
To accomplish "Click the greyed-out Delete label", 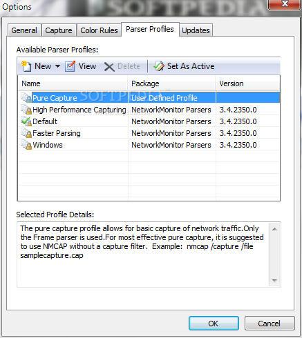I will click(x=129, y=66).
